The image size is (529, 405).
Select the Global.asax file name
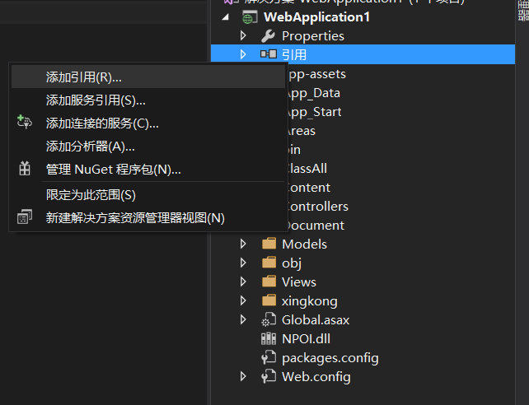coord(316,319)
